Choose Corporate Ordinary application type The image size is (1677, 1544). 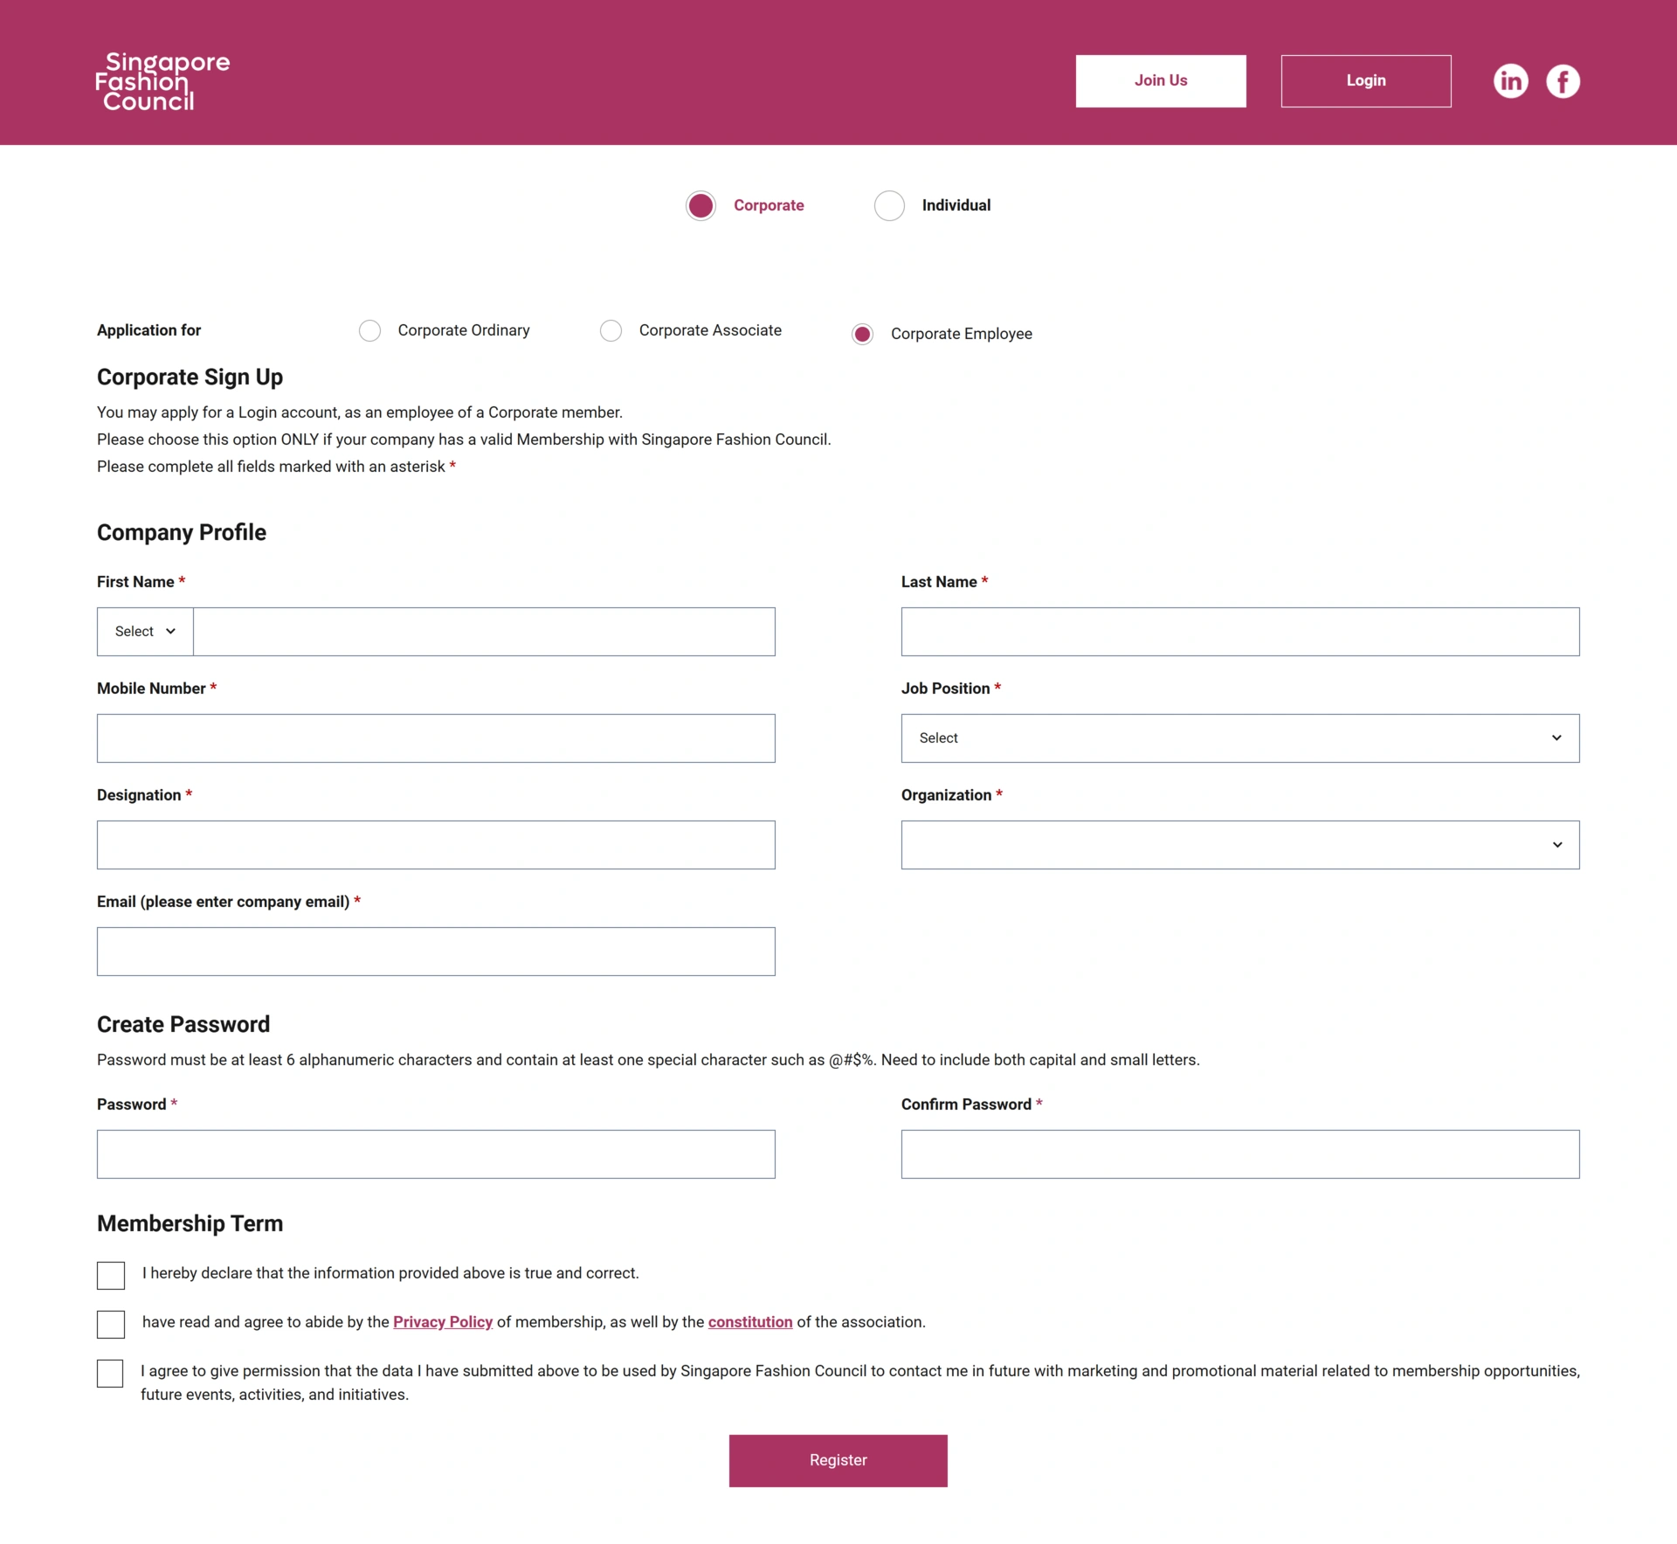point(370,331)
